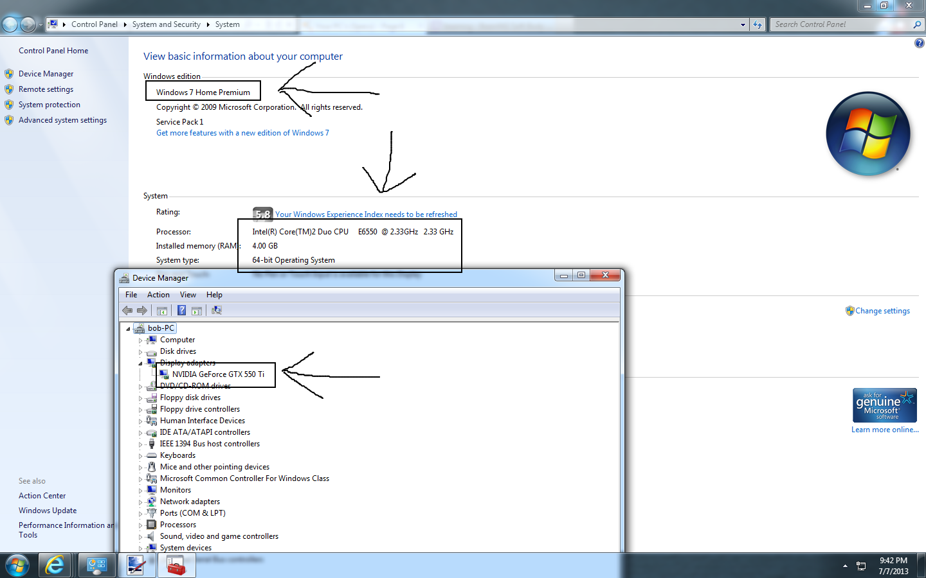
Task: Click the Windows Start orb
Action: pos(17,565)
